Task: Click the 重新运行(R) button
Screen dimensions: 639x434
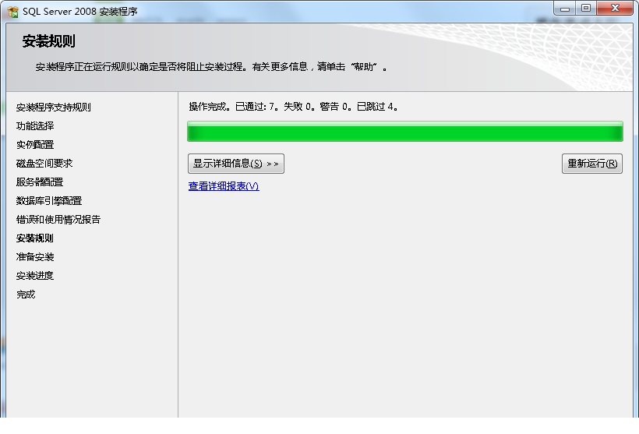Action: click(592, 164)
